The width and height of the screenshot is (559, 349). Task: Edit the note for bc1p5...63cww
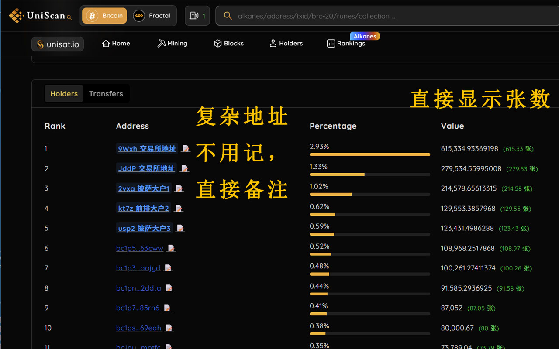point(171,248)
